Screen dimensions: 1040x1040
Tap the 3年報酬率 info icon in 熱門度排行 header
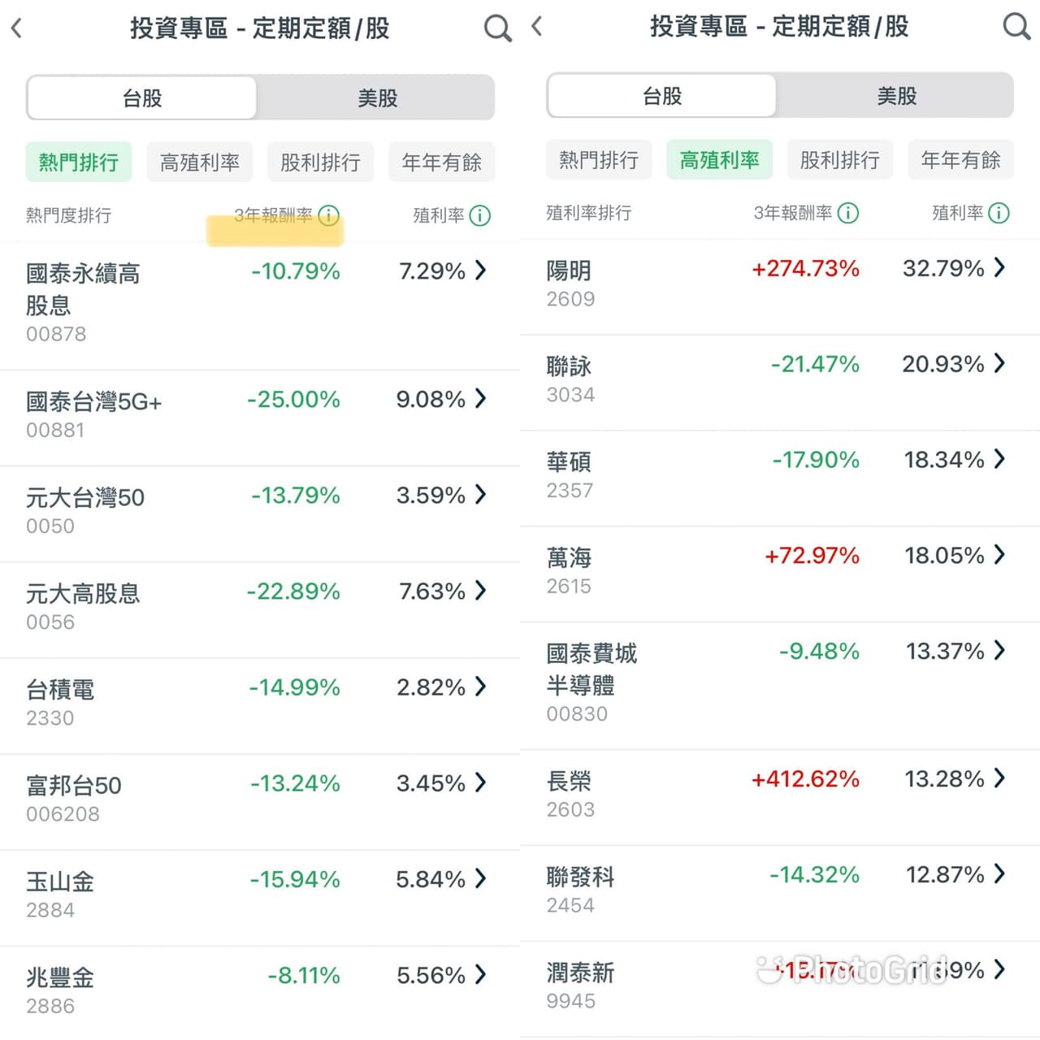tap(328, 215)
